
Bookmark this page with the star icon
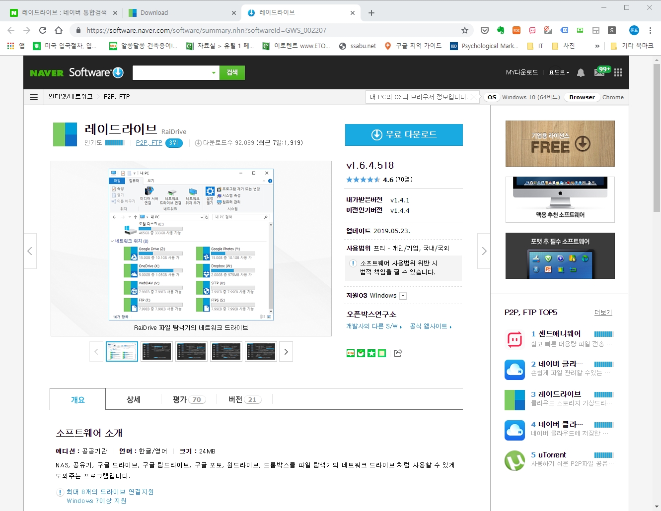click(x=465, y=30)
